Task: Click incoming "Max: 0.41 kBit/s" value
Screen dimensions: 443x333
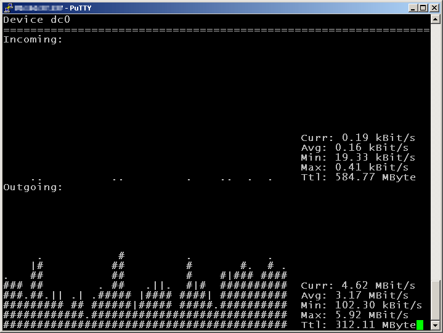Action: point(354,167)
